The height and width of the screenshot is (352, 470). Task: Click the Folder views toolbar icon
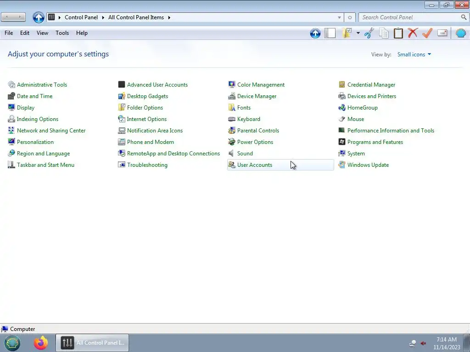(347, 33)
